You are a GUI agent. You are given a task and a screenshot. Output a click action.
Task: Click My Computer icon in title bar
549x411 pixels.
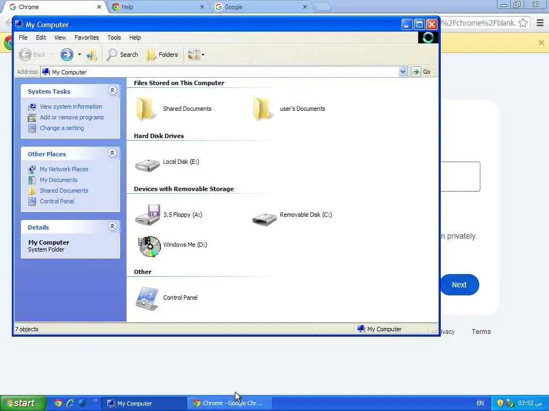[19, 25]
